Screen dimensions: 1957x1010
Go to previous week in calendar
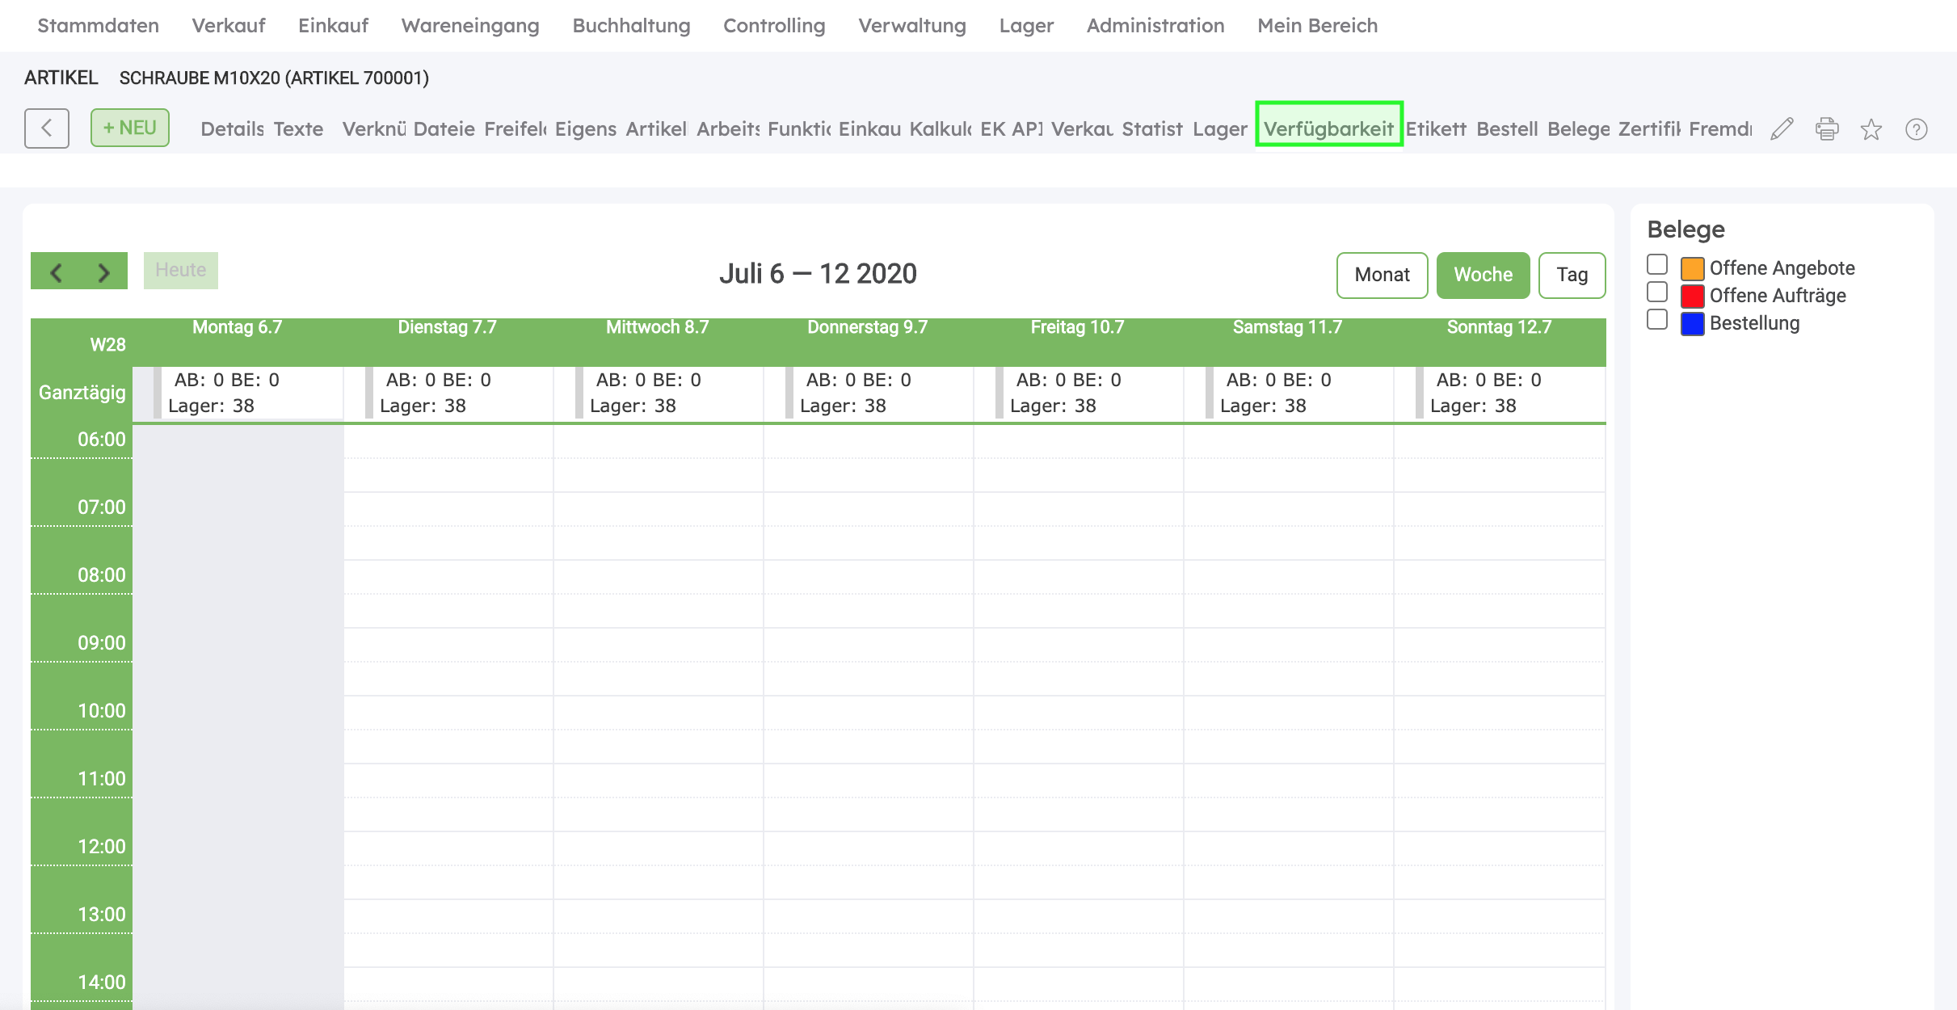pyautogui.click(x=56, y=272)
